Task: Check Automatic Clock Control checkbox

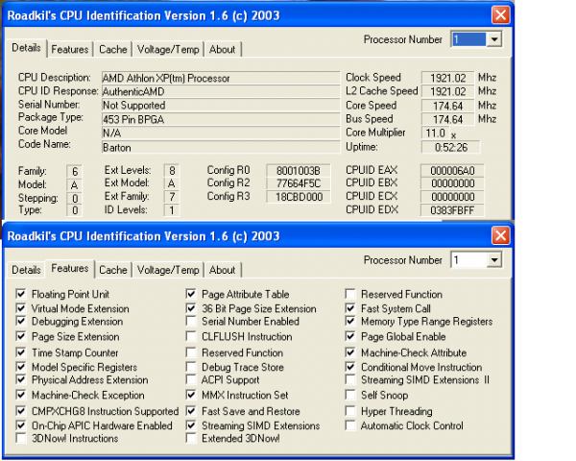Action: pyautogui.click(x=350, y=425)
